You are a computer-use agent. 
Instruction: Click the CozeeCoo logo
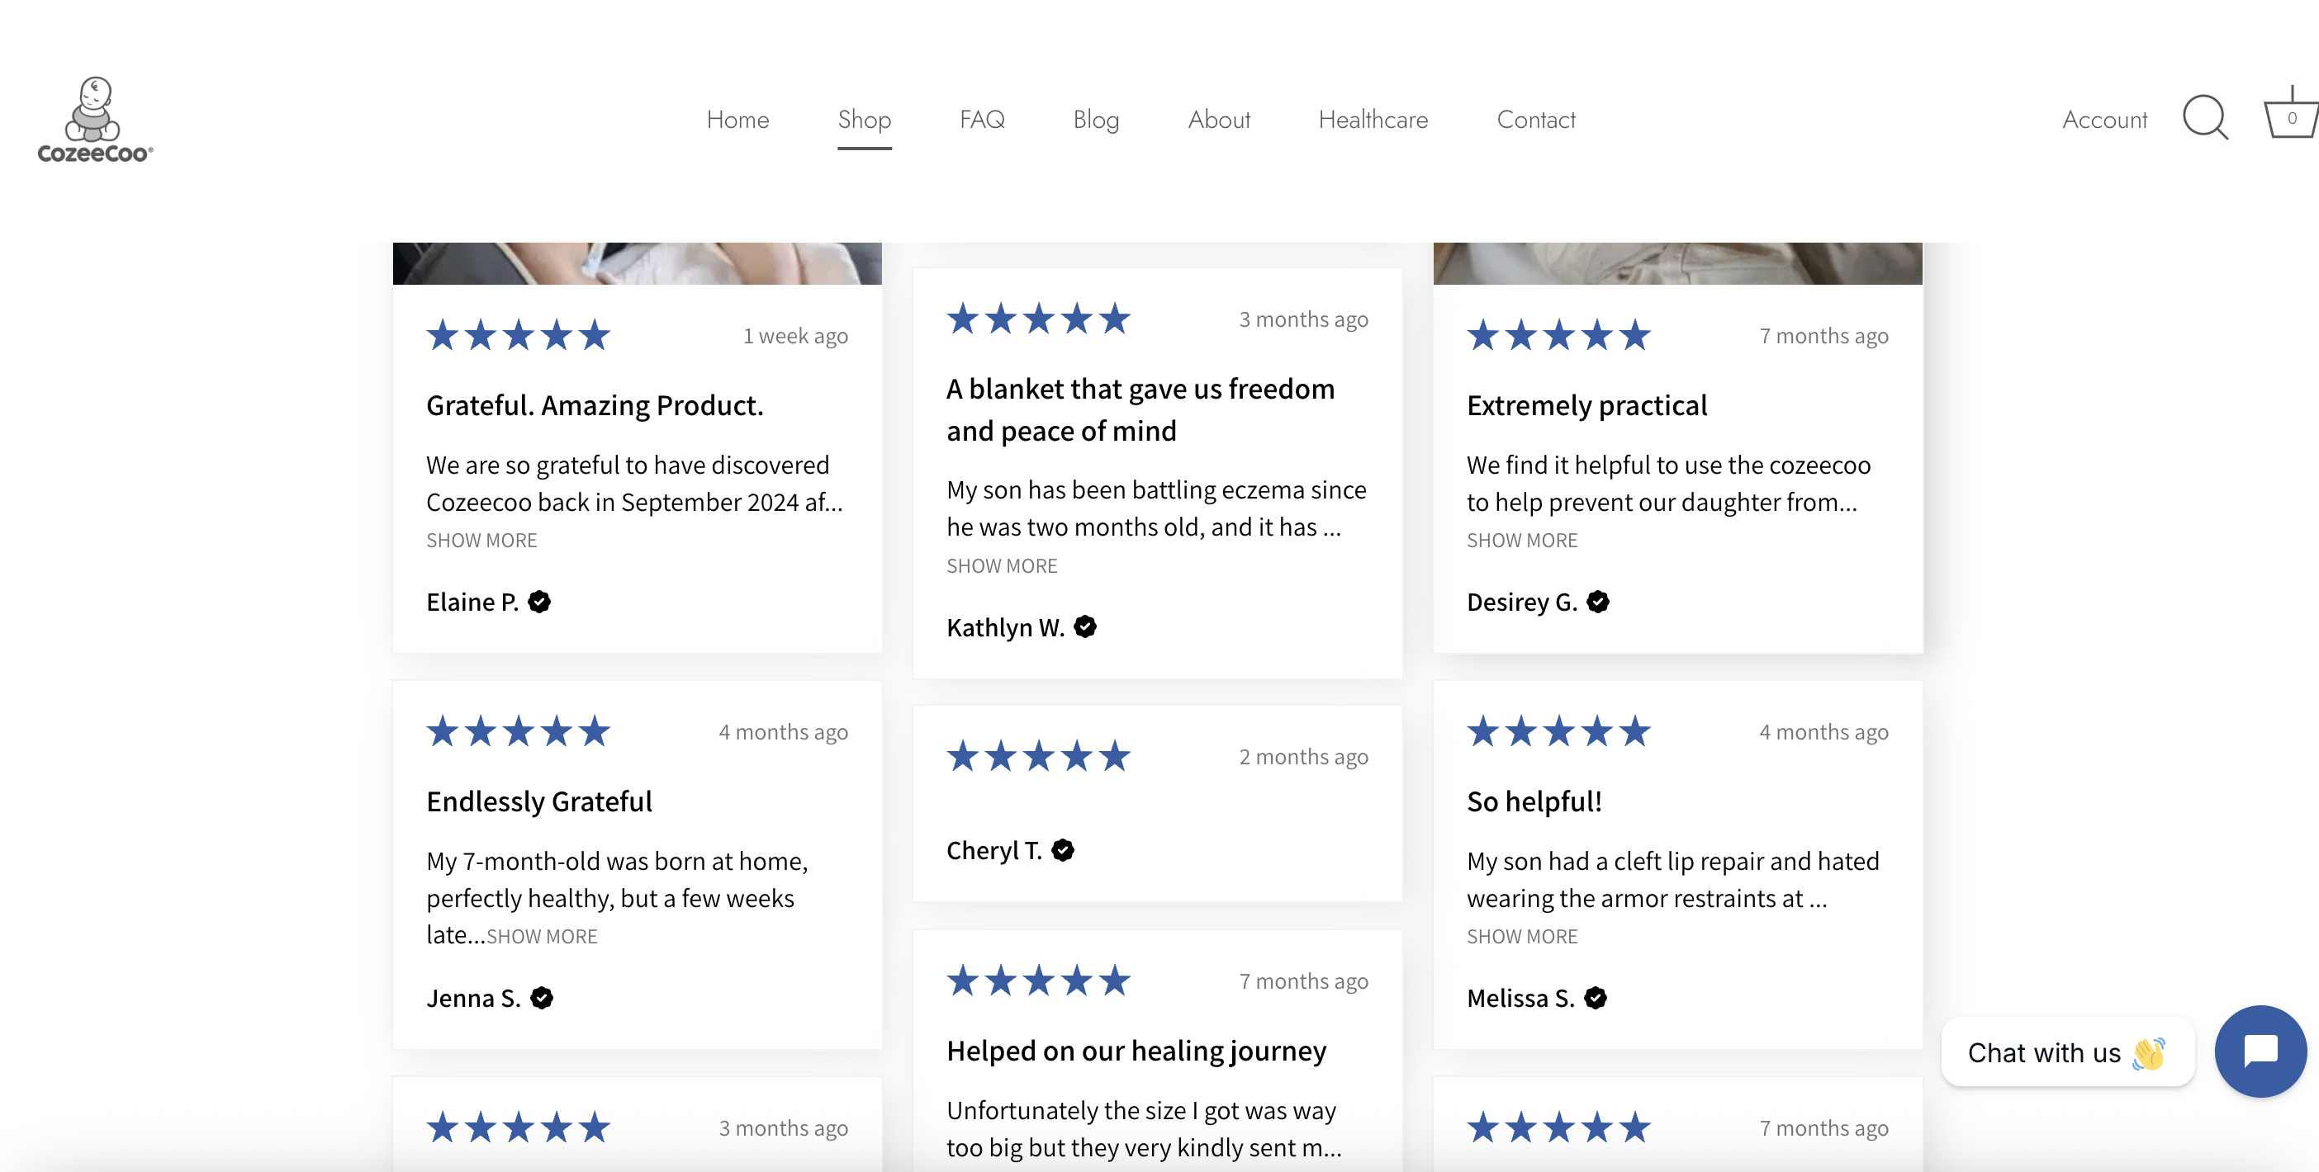pos(94,120)
